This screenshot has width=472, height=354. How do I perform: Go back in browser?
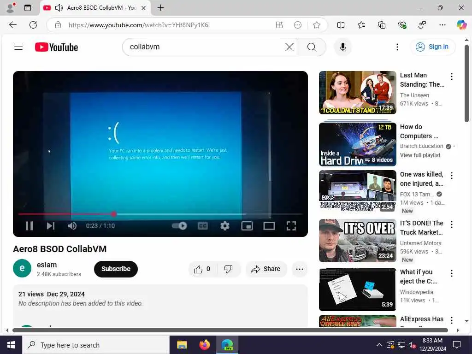[x=12, y=25]
